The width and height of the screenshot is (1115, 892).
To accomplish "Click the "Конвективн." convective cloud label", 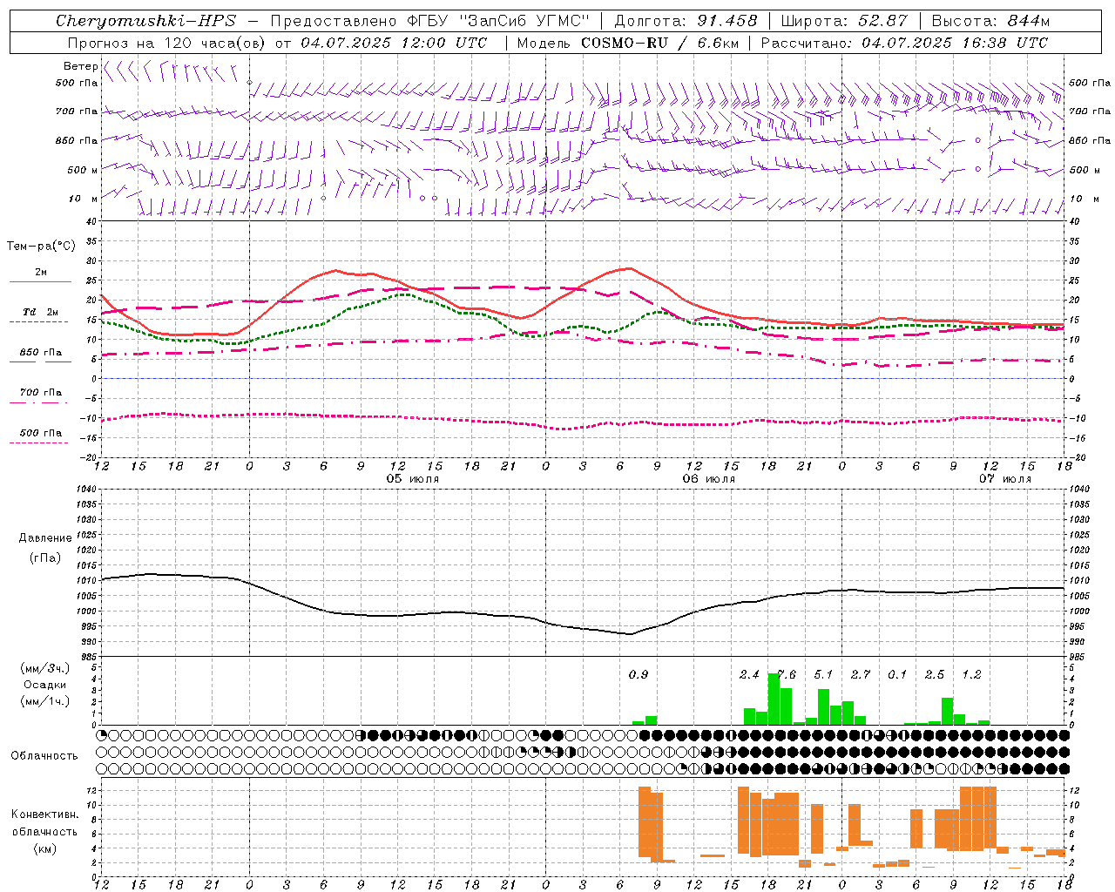I will [x=45, y=814].
